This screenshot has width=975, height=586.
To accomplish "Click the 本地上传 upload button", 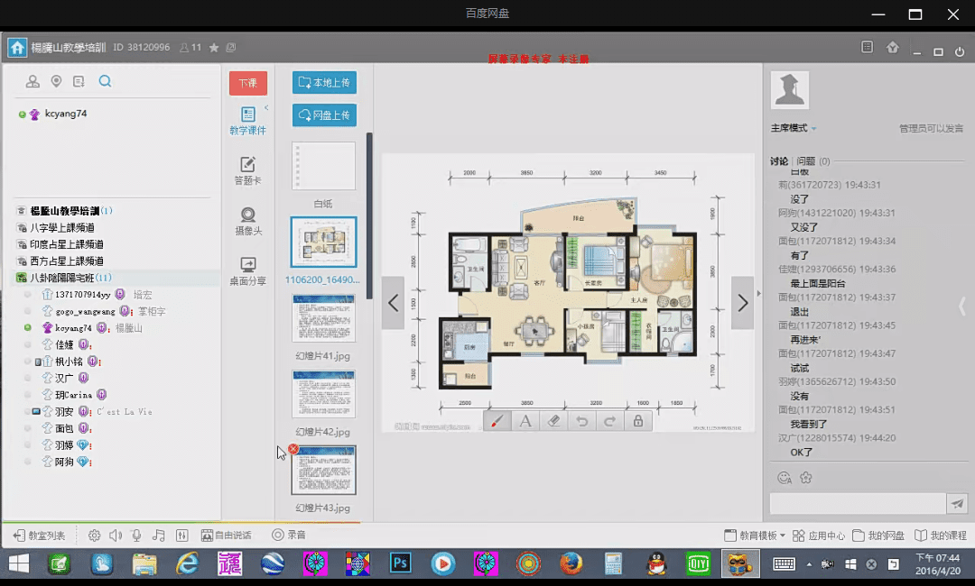I will [x=324, y=83].
